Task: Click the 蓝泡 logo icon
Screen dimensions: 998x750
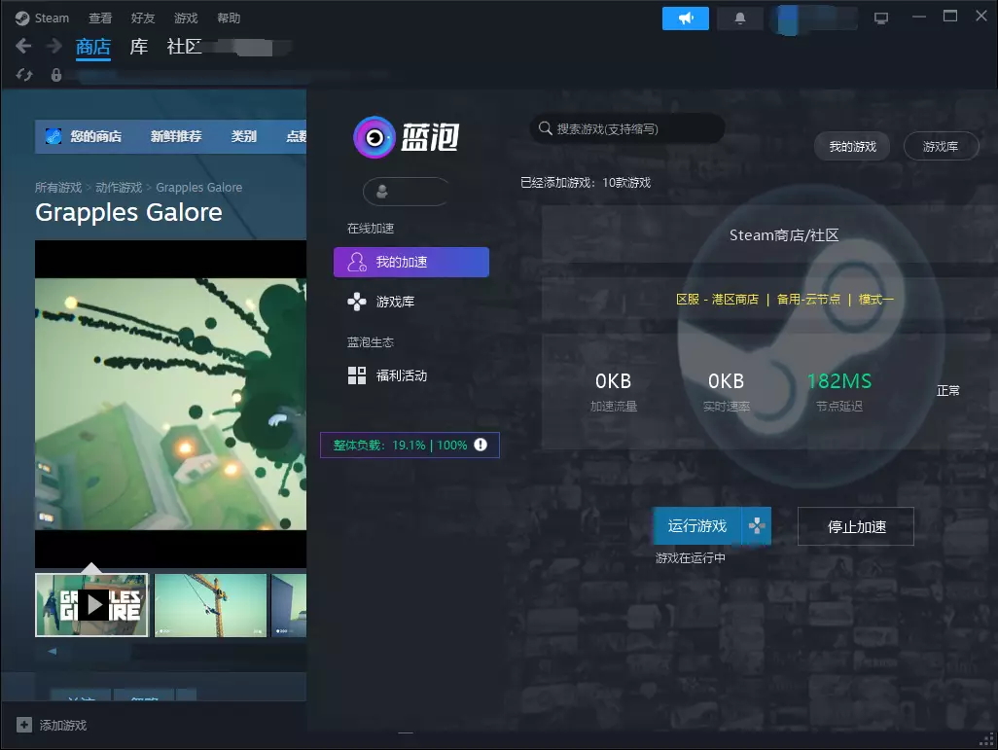Action: tap(373, 137)
